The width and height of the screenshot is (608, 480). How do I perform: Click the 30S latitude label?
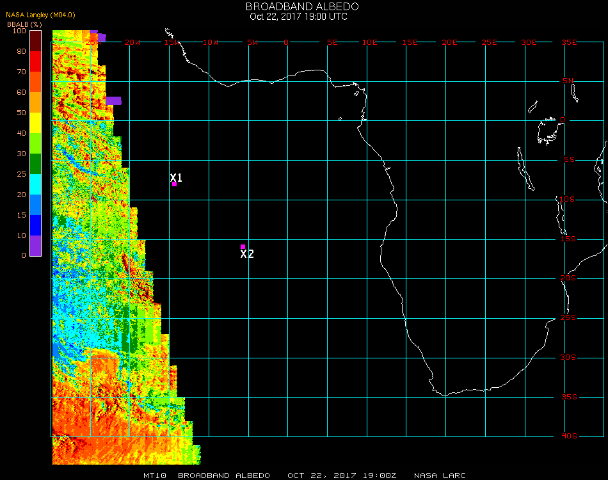click(568, 357)
